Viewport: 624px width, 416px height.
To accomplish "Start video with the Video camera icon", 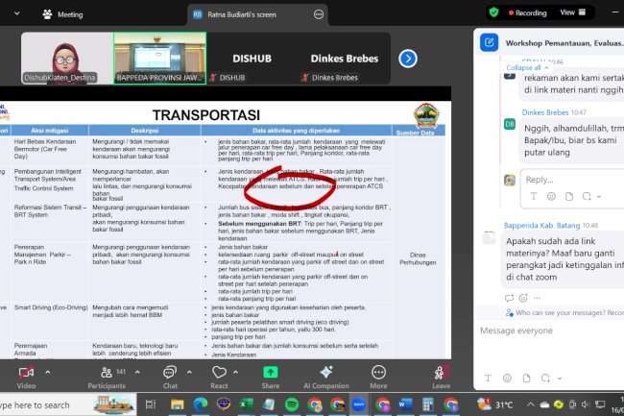I will 26,374.
